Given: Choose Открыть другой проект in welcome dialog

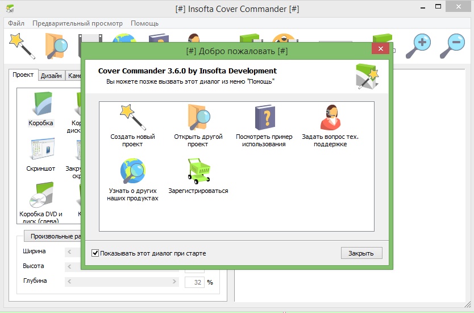Looking at the screenshot, I should pos(198,126).
